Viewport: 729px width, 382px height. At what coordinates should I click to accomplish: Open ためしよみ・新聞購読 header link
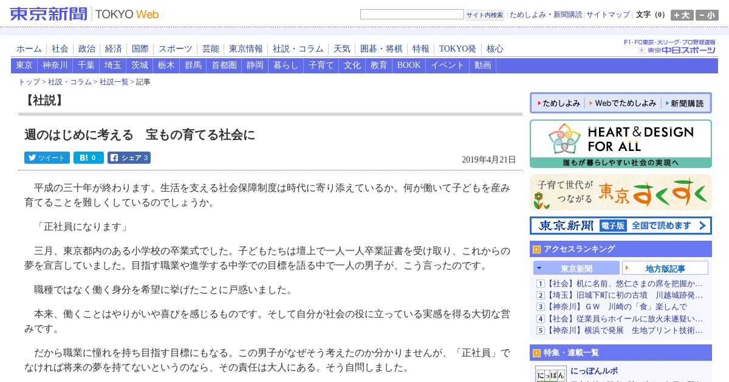(x=546, y=15)
